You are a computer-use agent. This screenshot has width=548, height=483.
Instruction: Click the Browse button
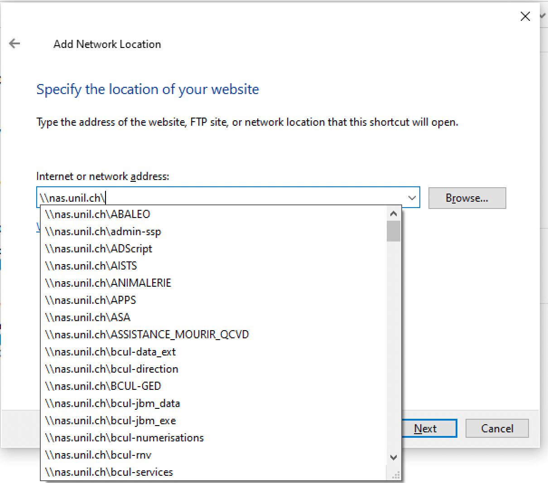click(466, 198)
